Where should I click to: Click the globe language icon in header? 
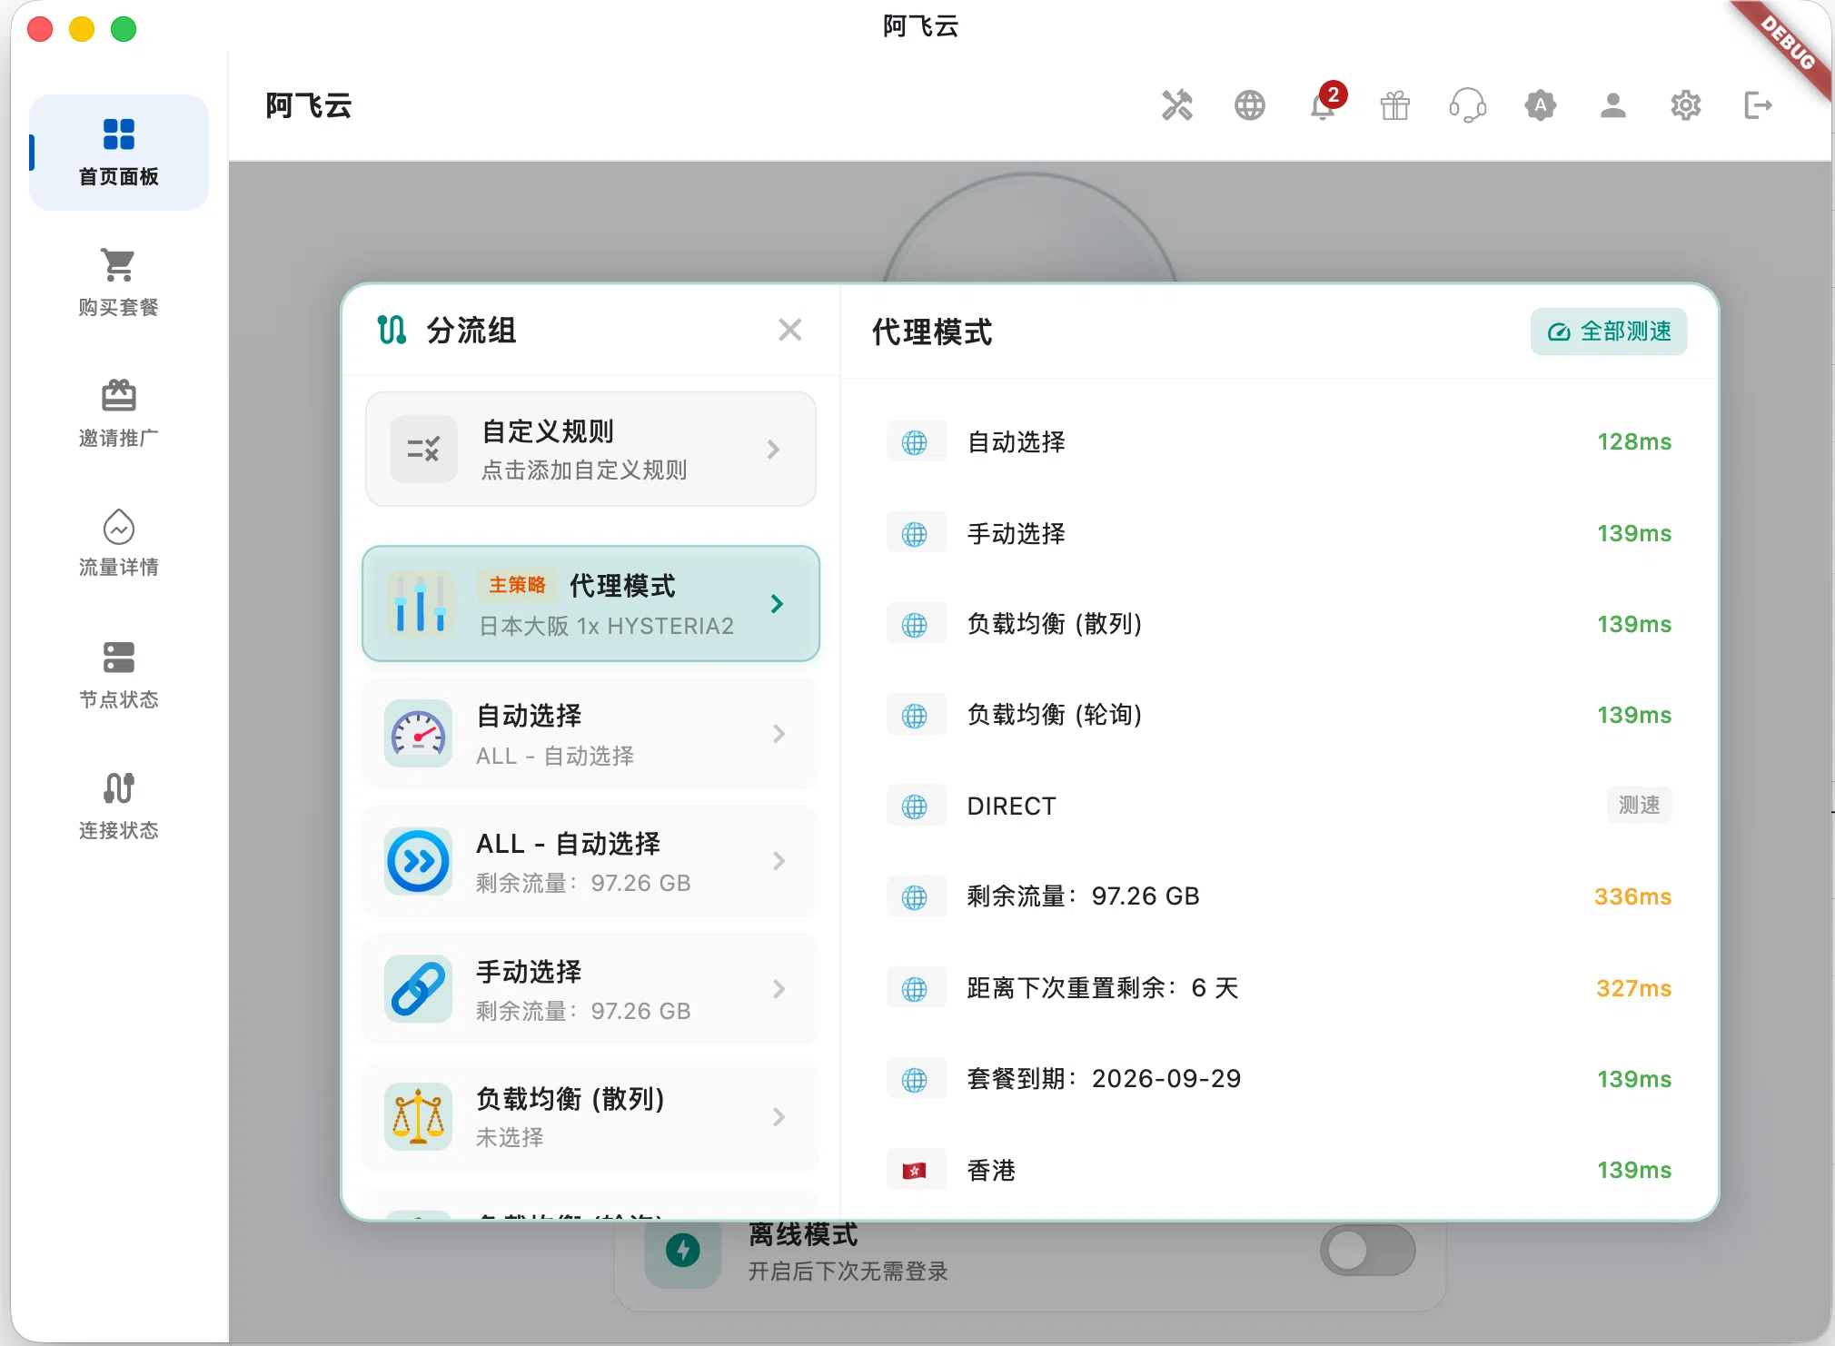(x=1249, y=105)
